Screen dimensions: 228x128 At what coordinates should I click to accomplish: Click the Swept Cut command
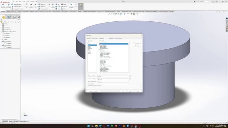42,4
